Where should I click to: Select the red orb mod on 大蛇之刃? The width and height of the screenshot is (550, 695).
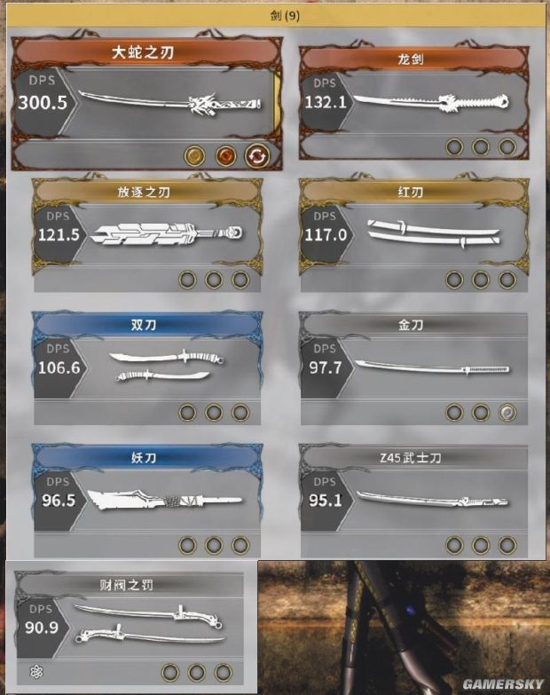(225, 156)
